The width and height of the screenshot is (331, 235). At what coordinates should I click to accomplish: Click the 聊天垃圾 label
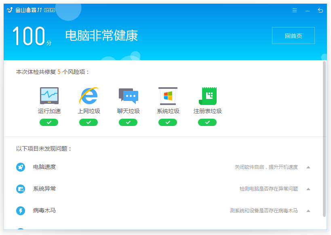[x=129, y=111]
